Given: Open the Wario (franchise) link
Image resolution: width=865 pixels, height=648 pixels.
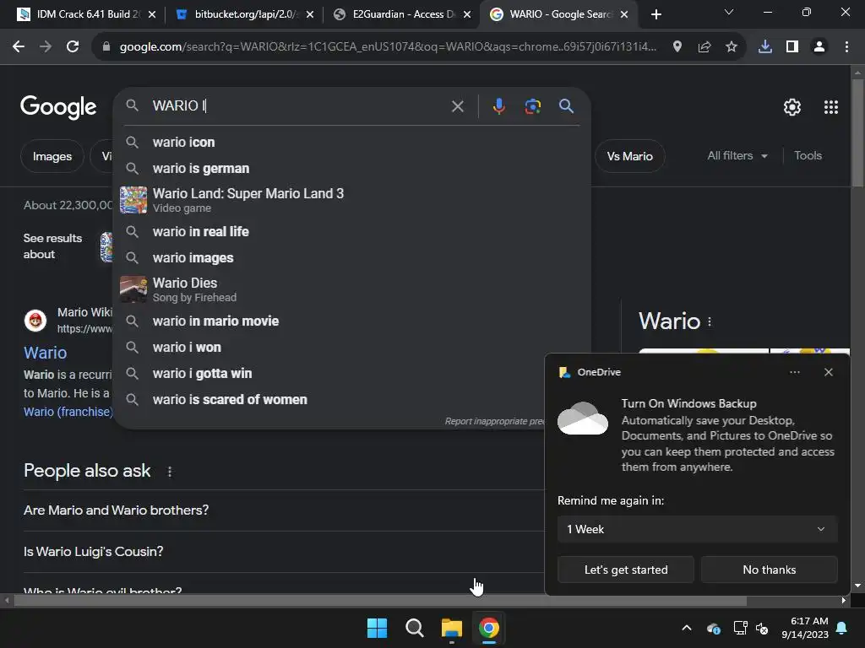Looking at the screenshot, I should 68,412.
